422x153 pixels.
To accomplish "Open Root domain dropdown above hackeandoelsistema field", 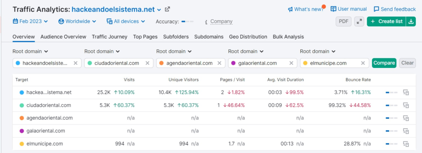I will click(x=30, y=51).
